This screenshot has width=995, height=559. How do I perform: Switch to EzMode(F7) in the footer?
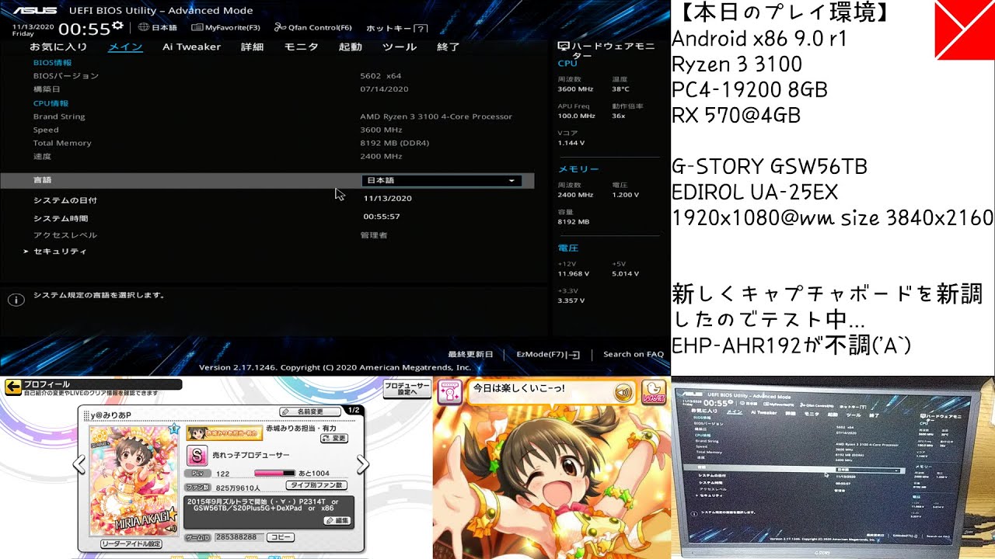tap(548, 354)
